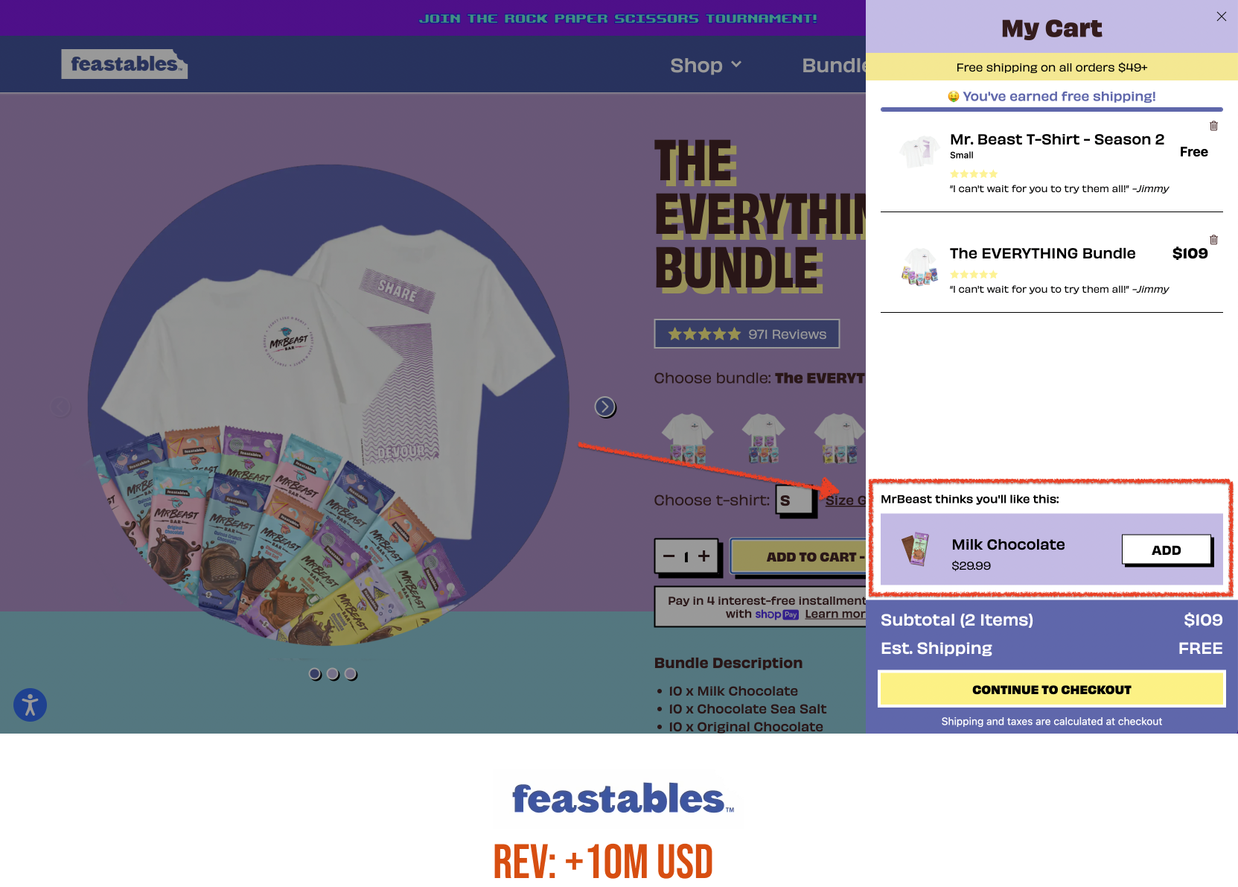Decrease quantity with minus button
The height and width of the screenshot is (887, 1238).
669,556
